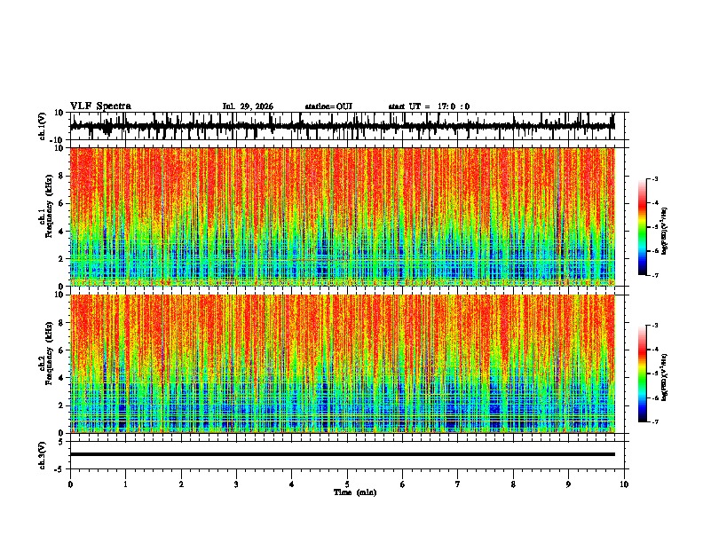703x543 pixels.
Task: Click the log(PSD) label beside ch.2 color scale
Action: click(665, 377)
